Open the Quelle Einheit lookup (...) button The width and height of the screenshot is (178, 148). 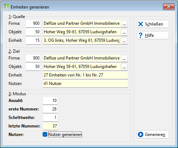[x=124, y=41]
